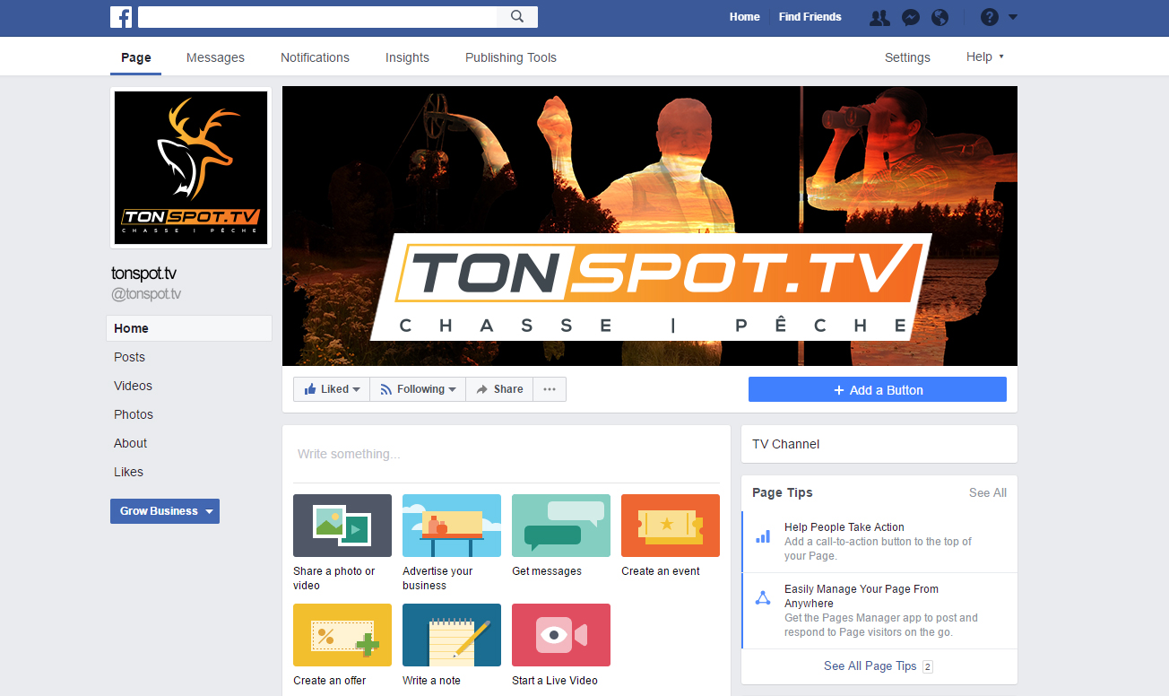Click the Help People Take Action chart icon
This screenshot has height=696, width=1169.
click(763, 537)
